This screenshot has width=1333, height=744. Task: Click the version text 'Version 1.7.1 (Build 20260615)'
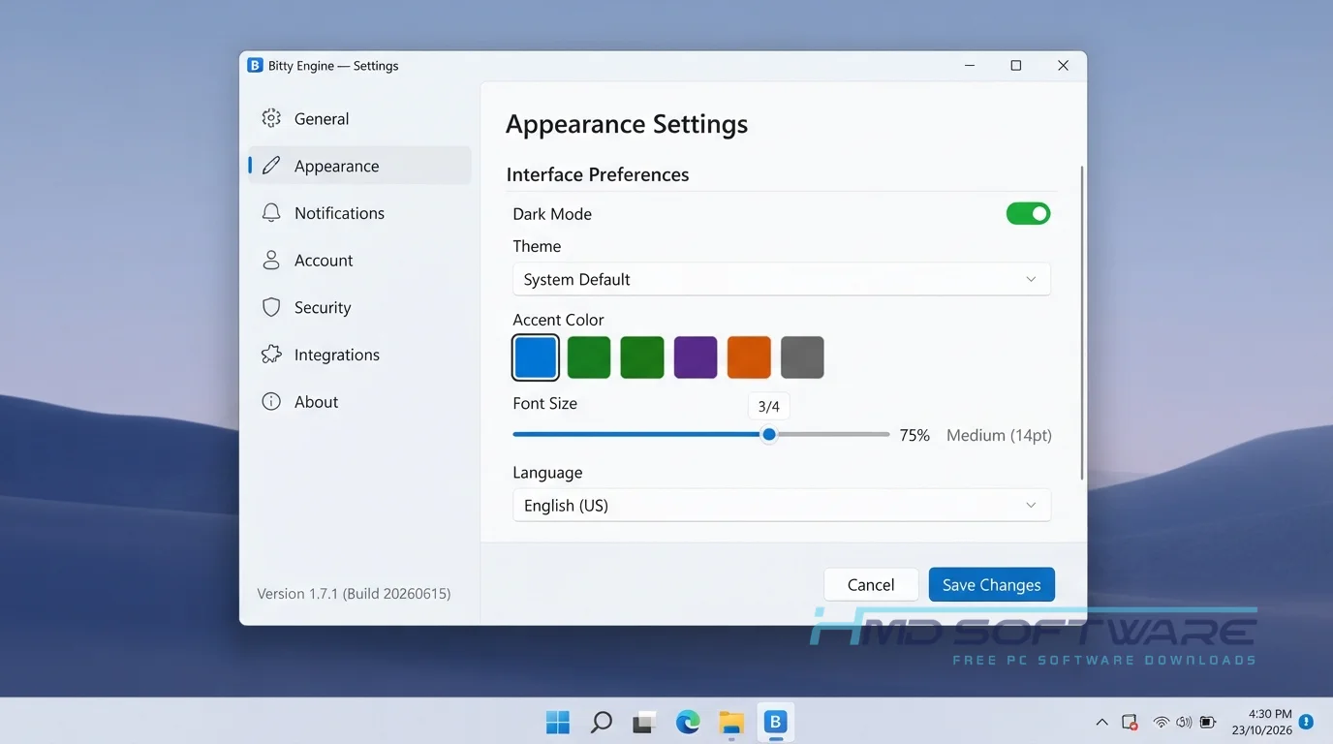[354, 593]
